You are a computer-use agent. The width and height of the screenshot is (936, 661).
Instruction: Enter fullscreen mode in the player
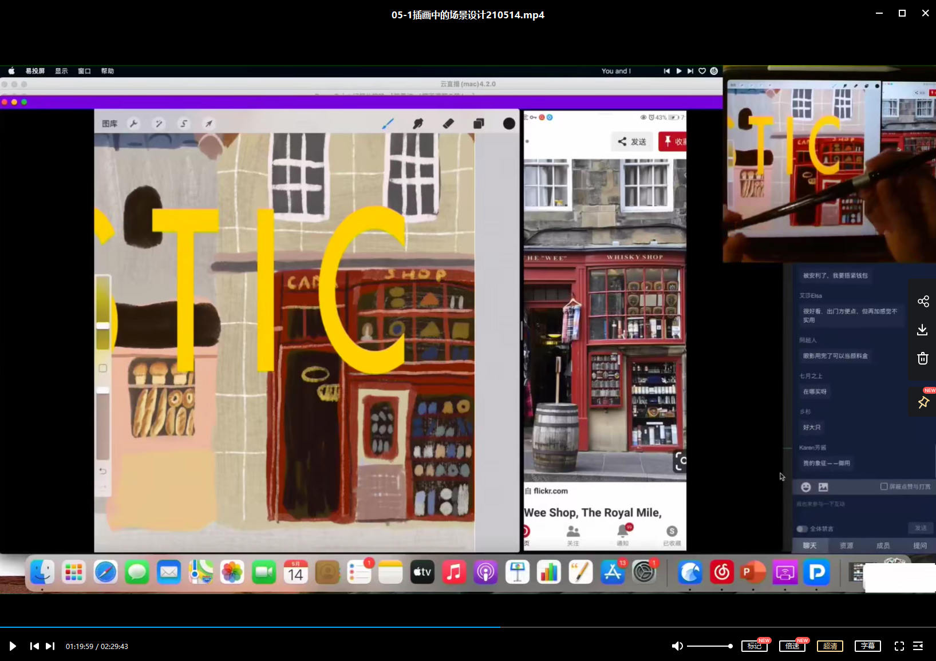[x=899, y=646]
